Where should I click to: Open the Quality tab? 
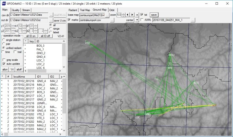coord(16,10)
